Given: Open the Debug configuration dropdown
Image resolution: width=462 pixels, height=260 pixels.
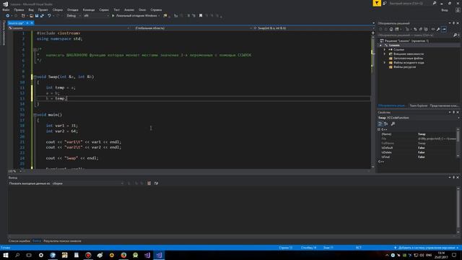Looking at the screenshot, I should [x=74, y=16].
